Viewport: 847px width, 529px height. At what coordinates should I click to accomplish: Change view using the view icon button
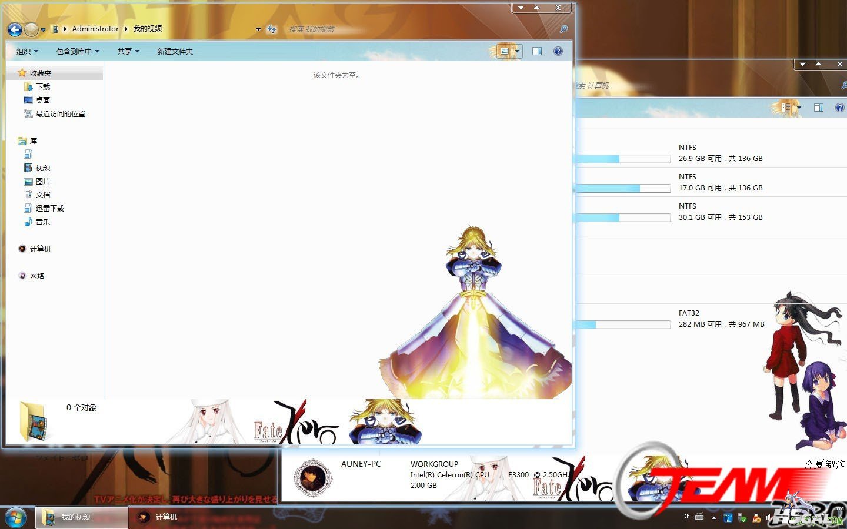[504, 52]
